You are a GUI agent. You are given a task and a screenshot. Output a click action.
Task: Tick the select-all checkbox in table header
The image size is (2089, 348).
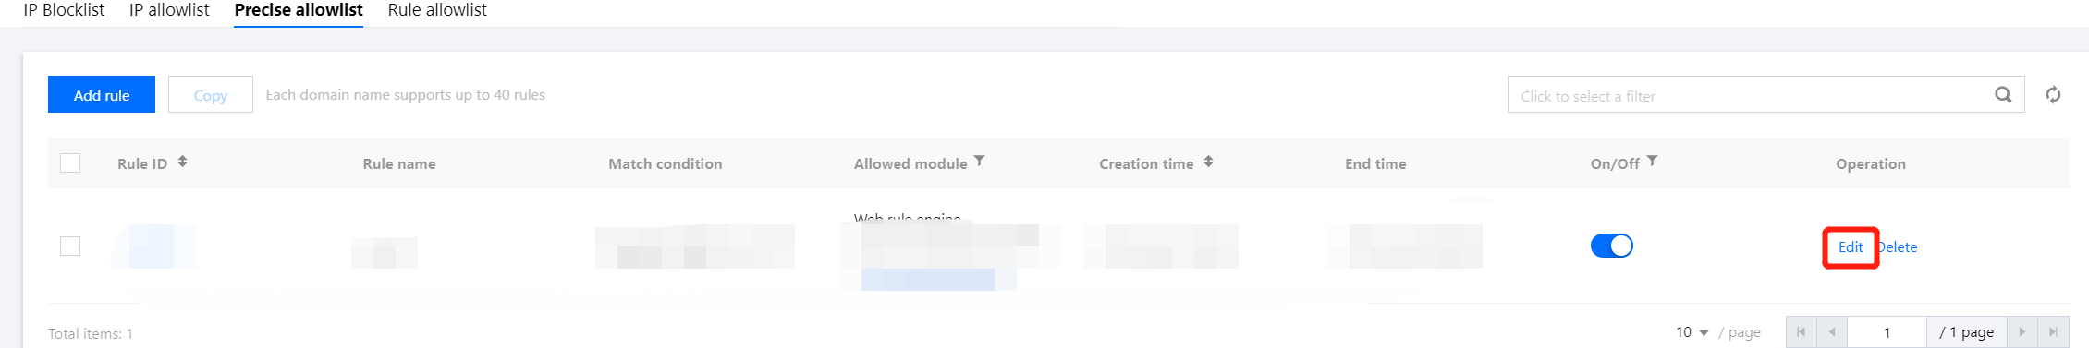point(70,163)
